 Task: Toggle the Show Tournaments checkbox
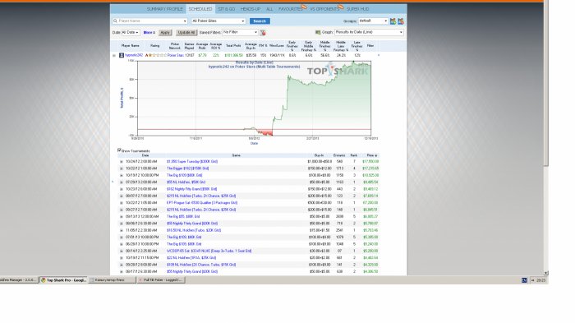(x=119, y=150)
